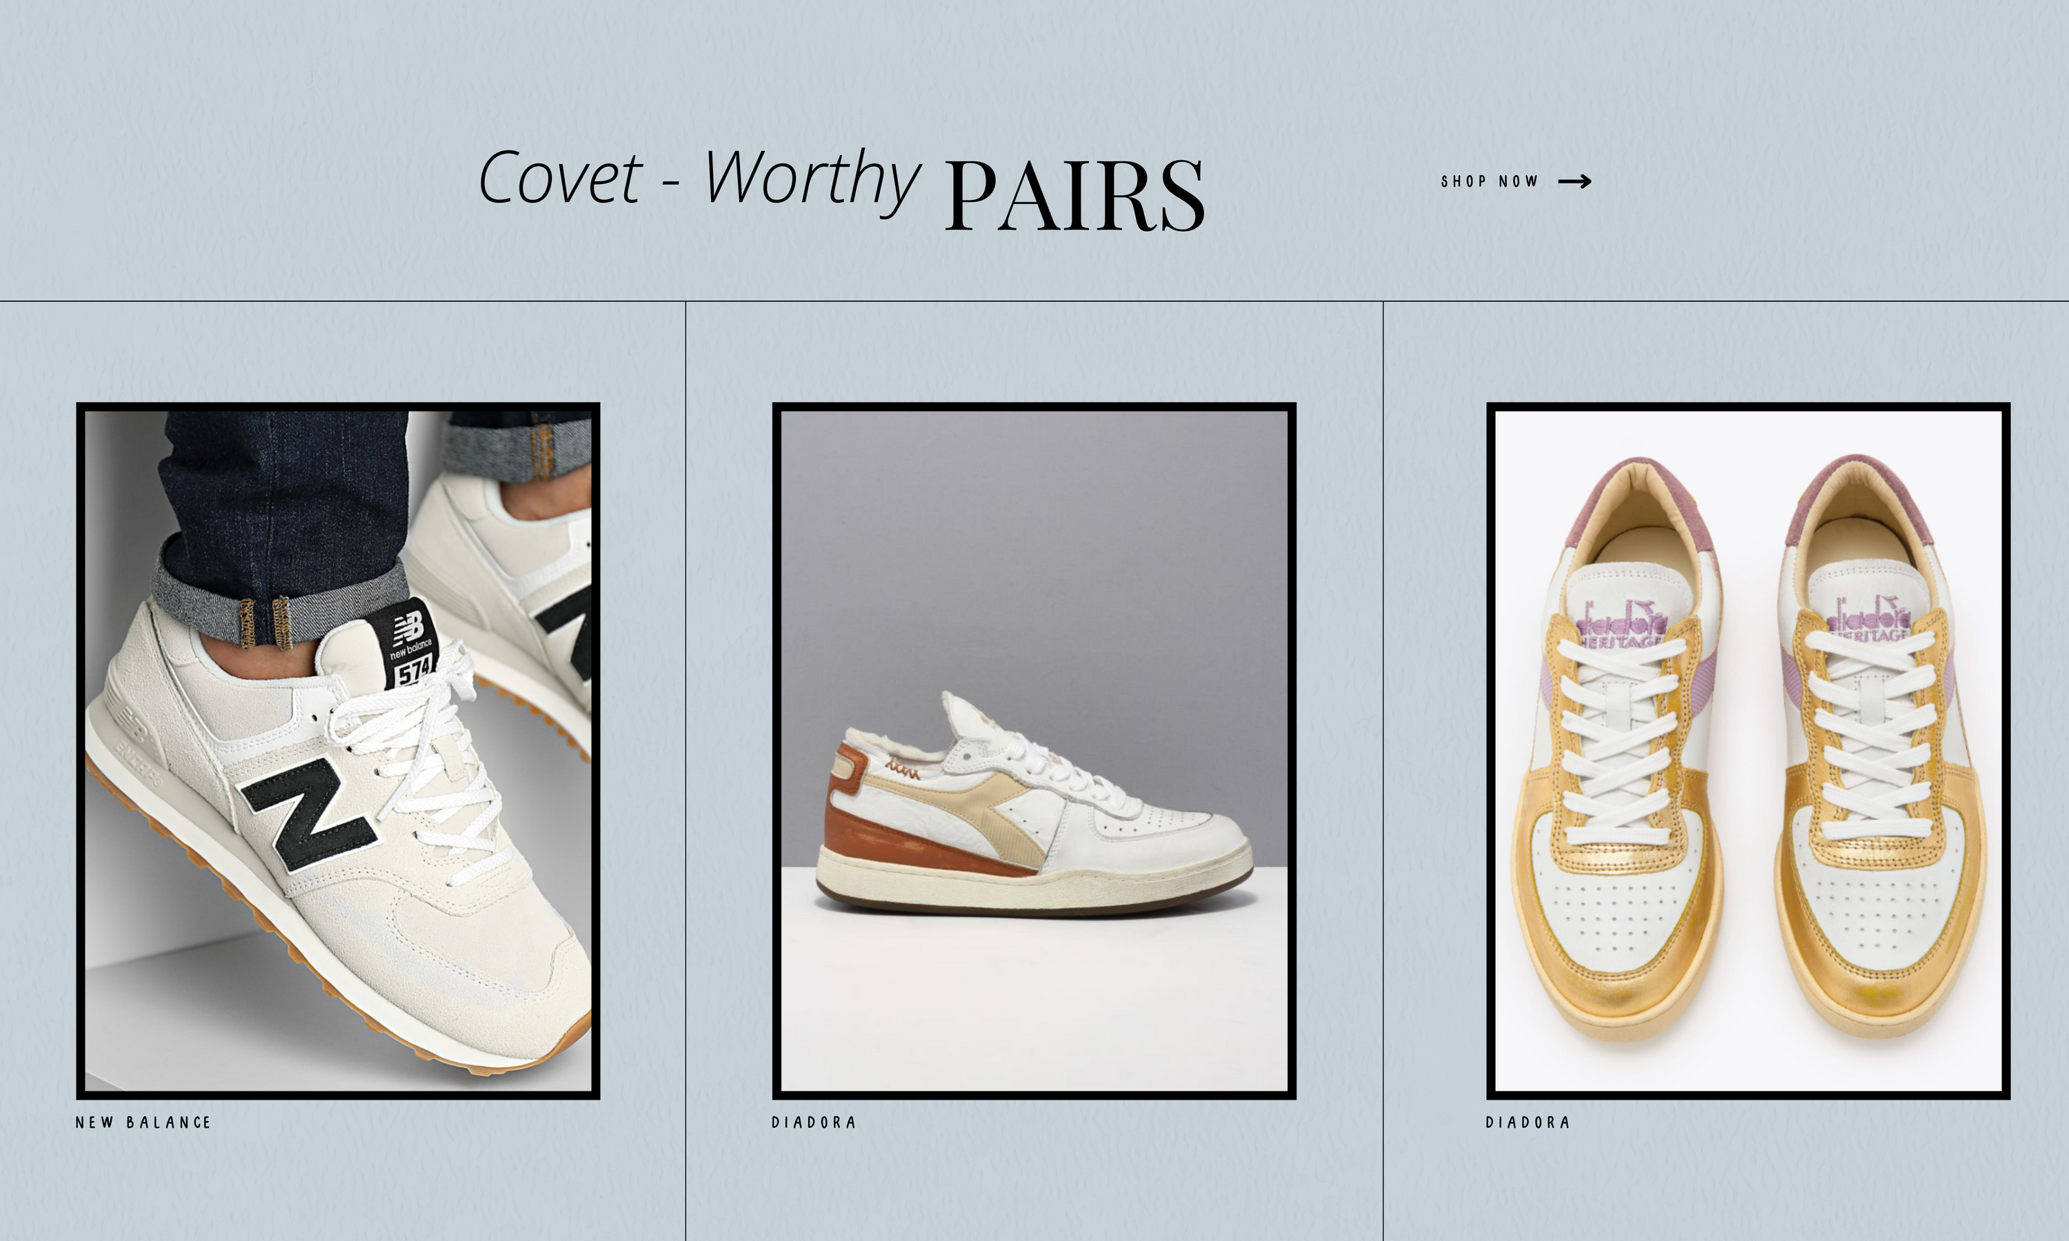This screenshot has height=1241, width=2069.
Task: Open the gold Diadora Heritage sneakers photo
Action: click(1748, 751)
